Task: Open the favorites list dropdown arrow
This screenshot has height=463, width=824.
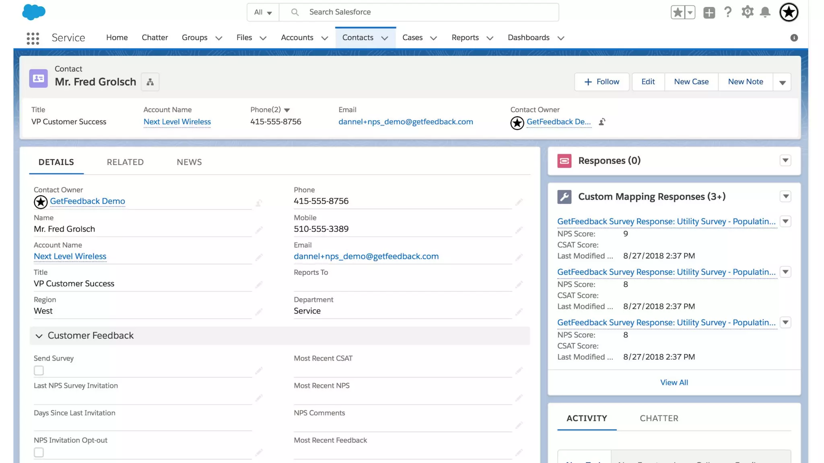Action: (x=690, y=12)
